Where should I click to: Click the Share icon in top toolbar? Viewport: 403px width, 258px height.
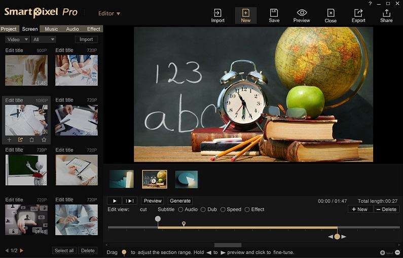point(386,13)
